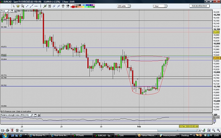Pick the yellow color swatch
Viewport: 221px width, 138px height.
[x=83, y=7]
